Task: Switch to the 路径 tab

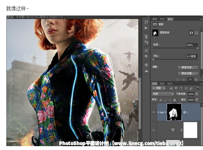Action: click(x=170, y=84)
